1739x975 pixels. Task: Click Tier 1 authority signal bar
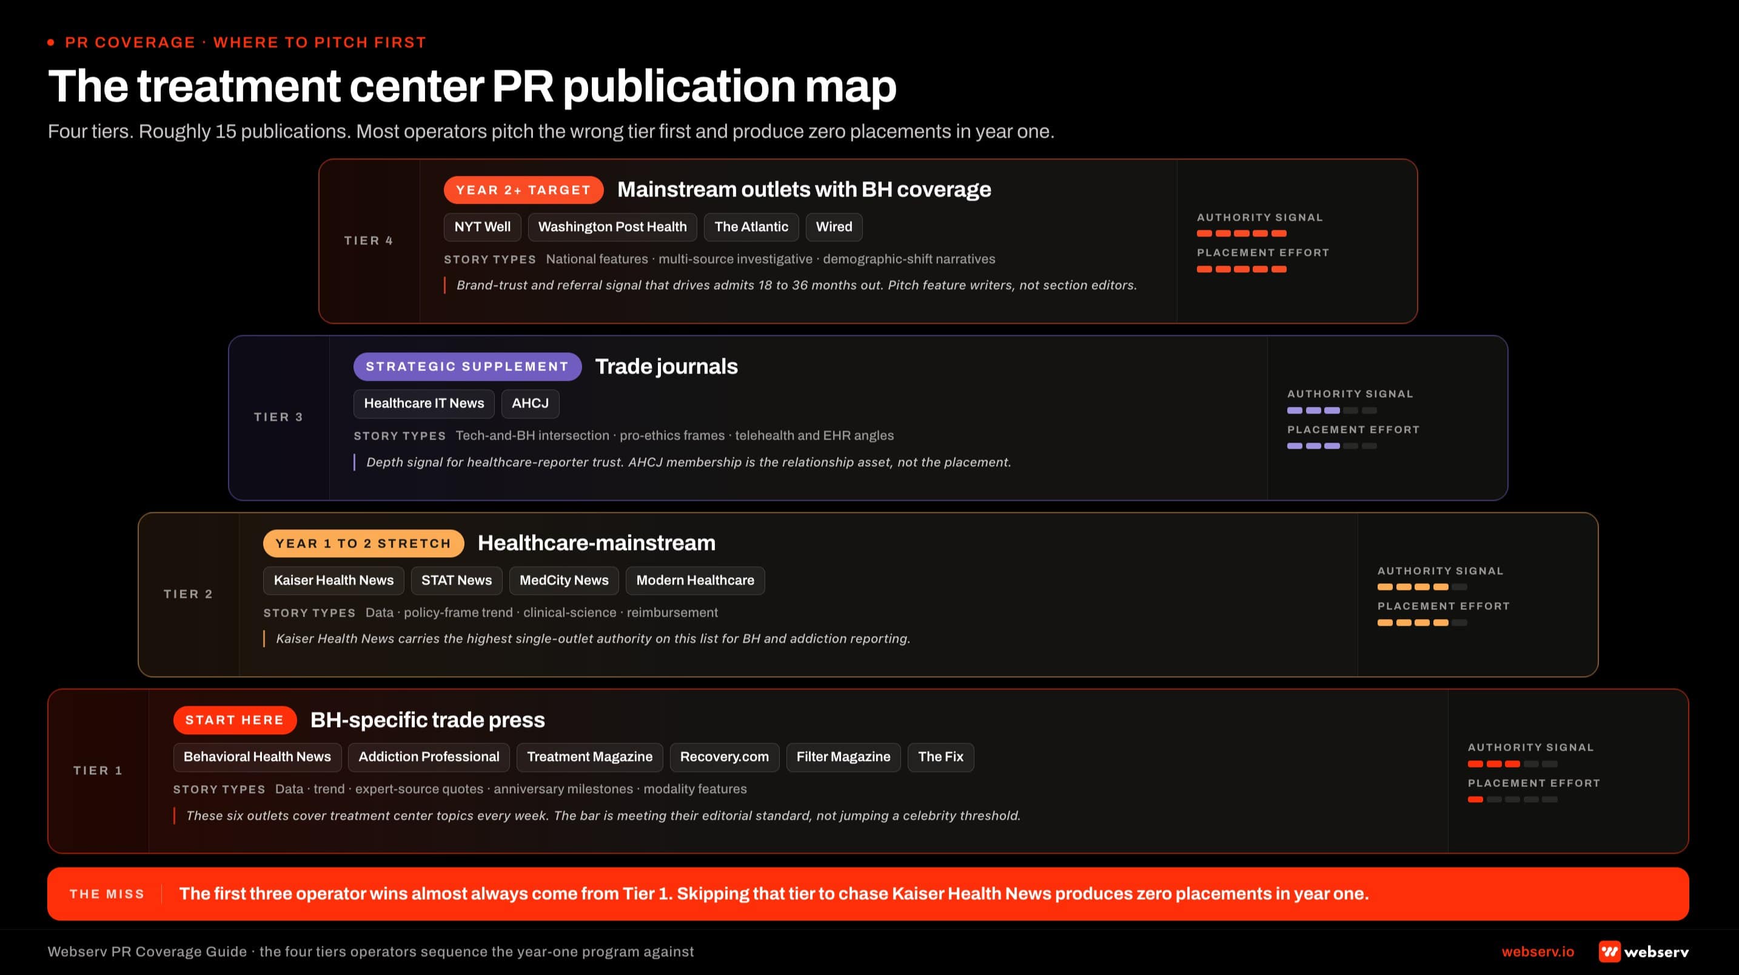point(1513,763)
